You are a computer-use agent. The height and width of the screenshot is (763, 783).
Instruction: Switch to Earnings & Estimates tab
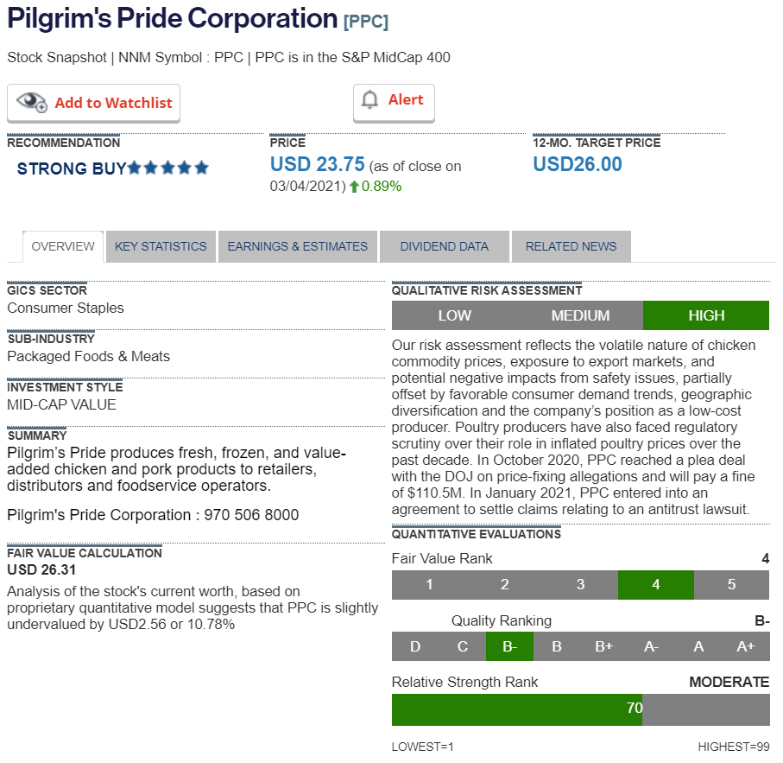coord(298,246)
